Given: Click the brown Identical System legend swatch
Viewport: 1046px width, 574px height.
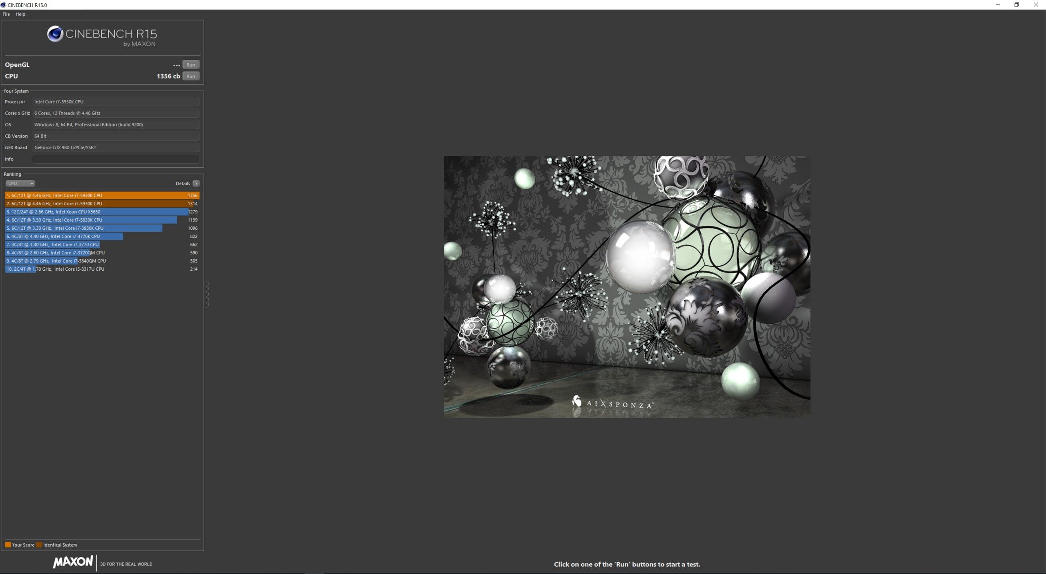Looking at the screenshot, I should coord(39,545).
